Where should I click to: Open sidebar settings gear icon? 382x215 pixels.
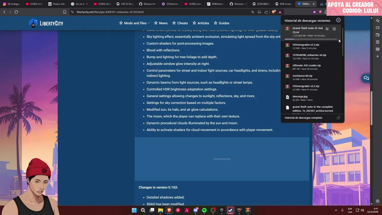378,201
